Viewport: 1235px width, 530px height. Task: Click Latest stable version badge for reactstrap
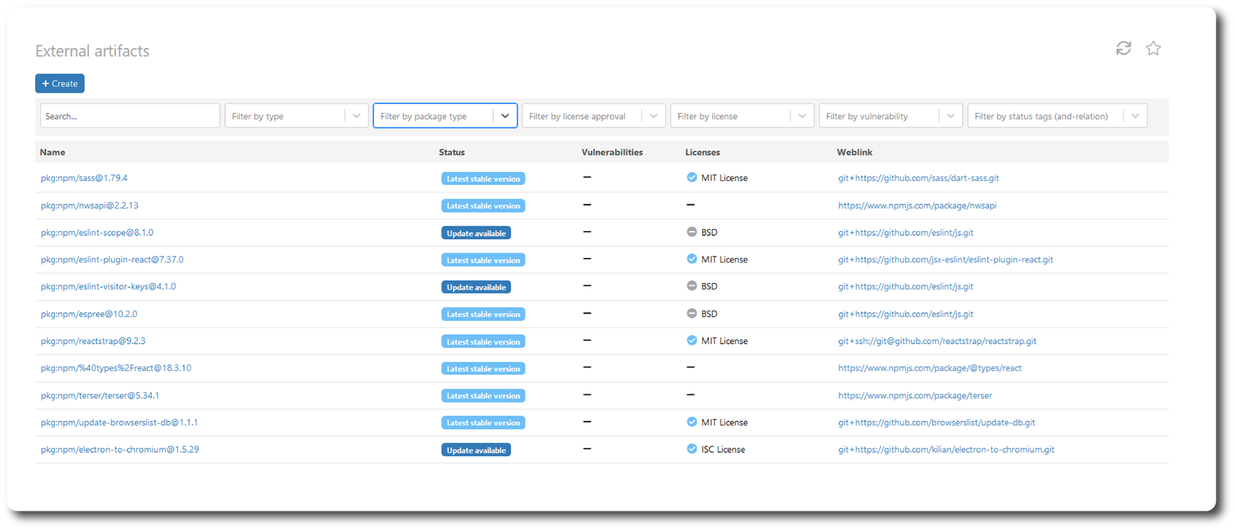[483, 341]
